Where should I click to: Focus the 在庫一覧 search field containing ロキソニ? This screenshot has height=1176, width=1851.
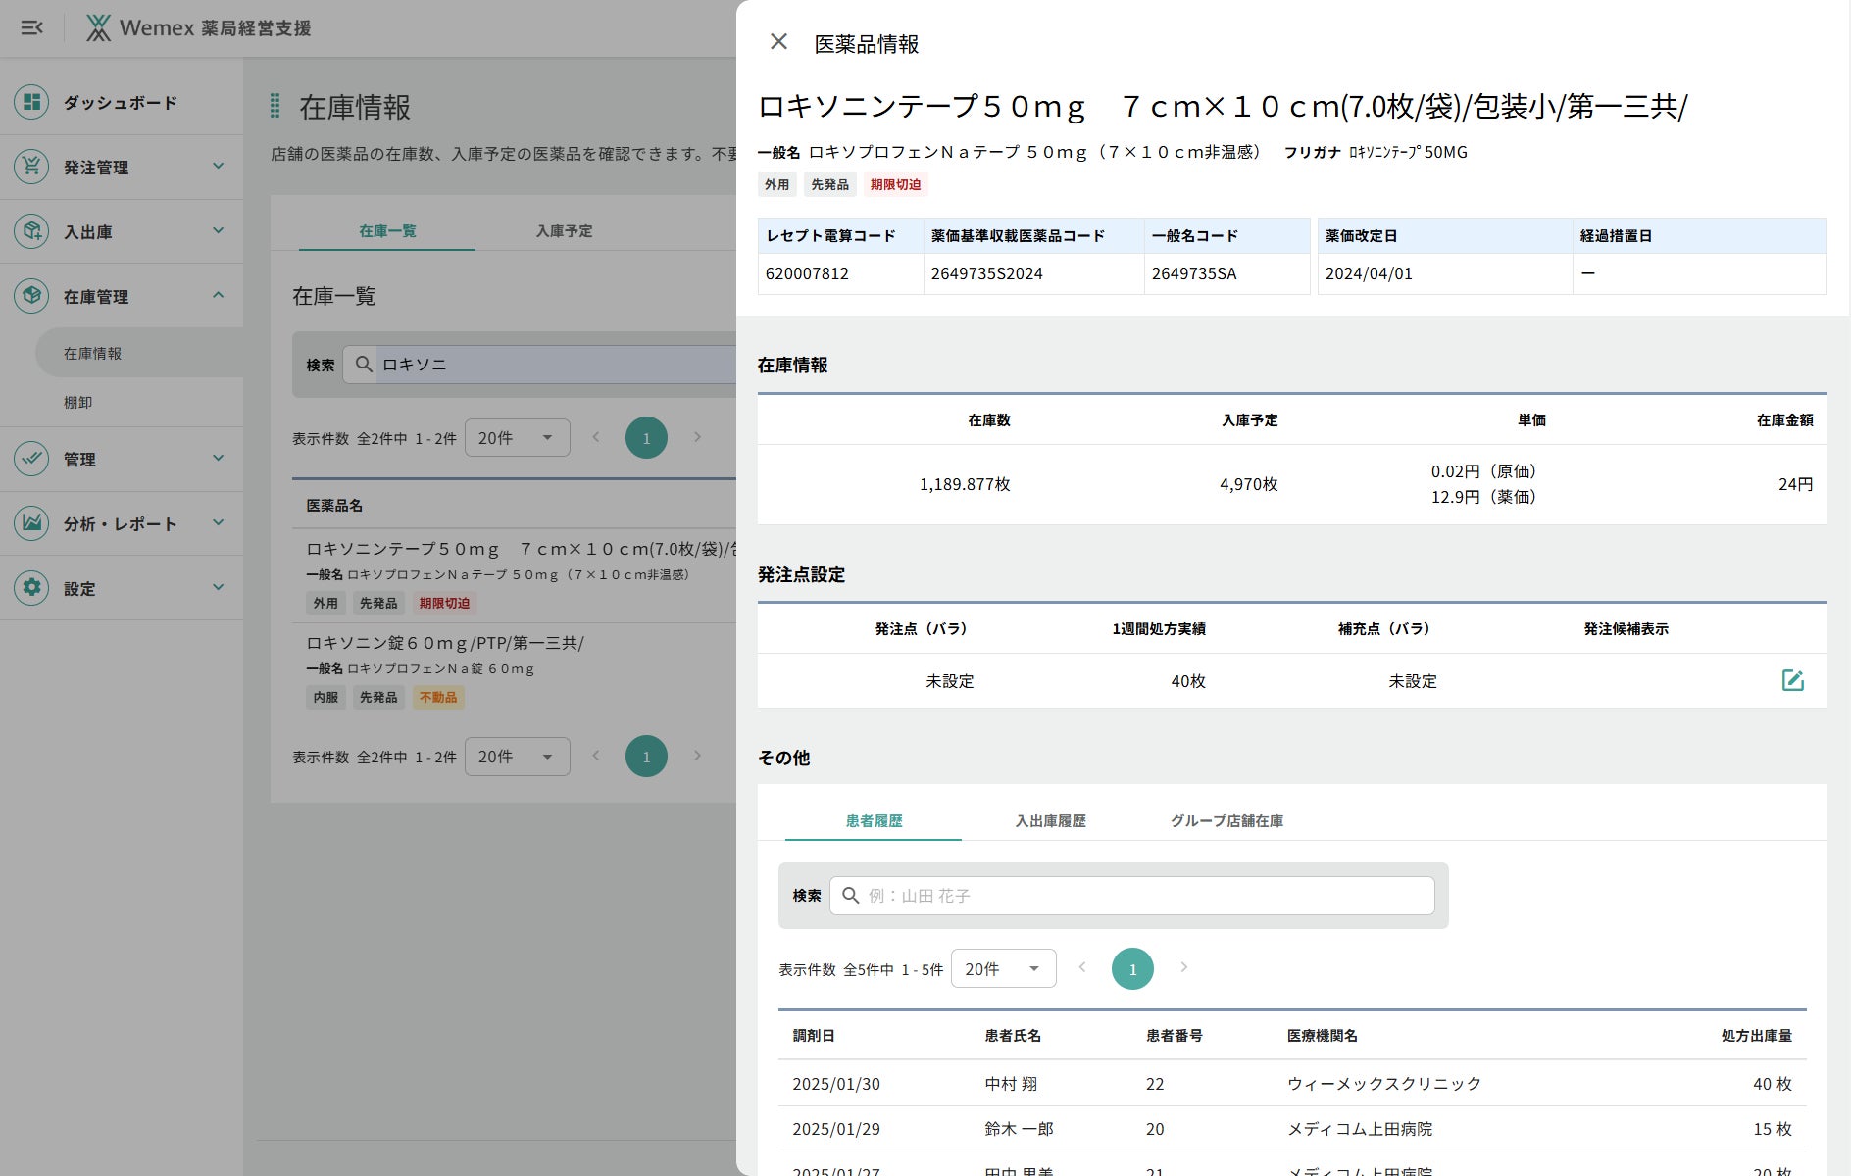click(540, 365)
